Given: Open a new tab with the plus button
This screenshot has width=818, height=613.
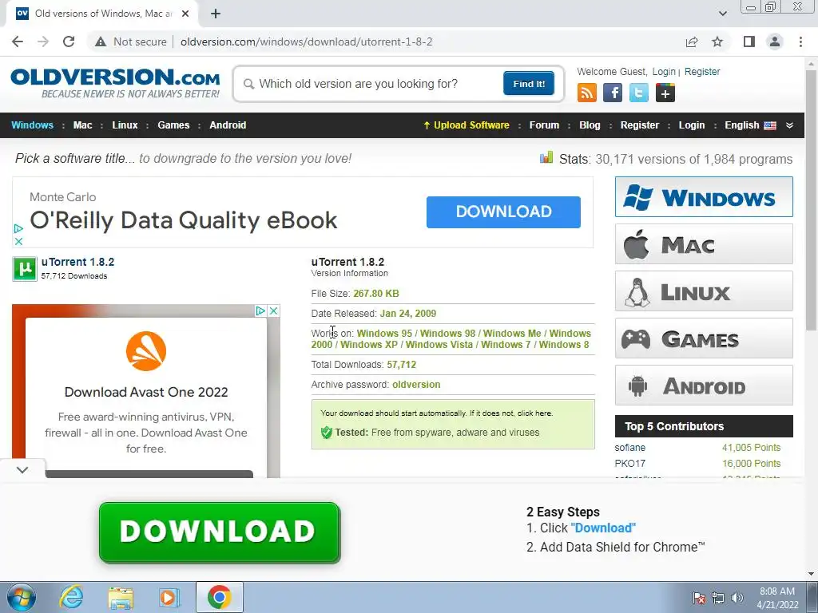Looking at the screenshot, I should pyautogui.click(x=216, y=14).
